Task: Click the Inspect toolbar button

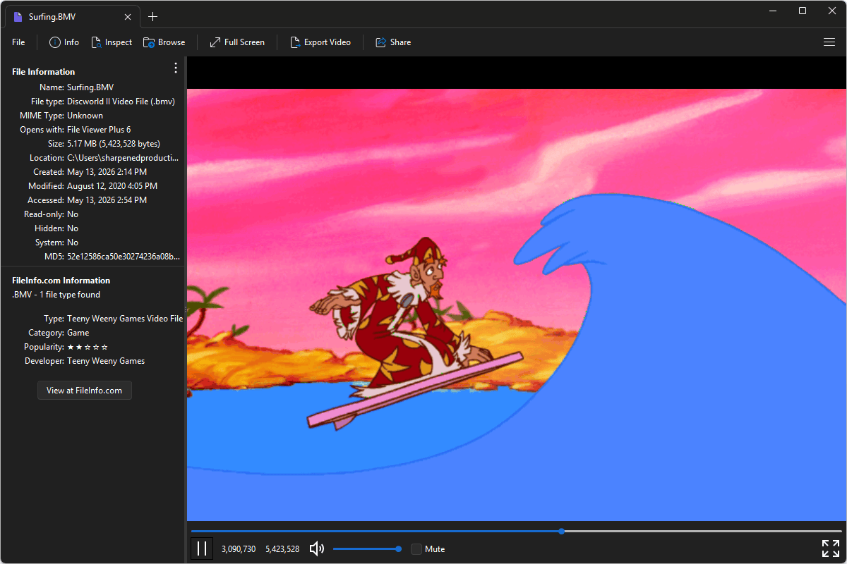Action: coord(112,42)
